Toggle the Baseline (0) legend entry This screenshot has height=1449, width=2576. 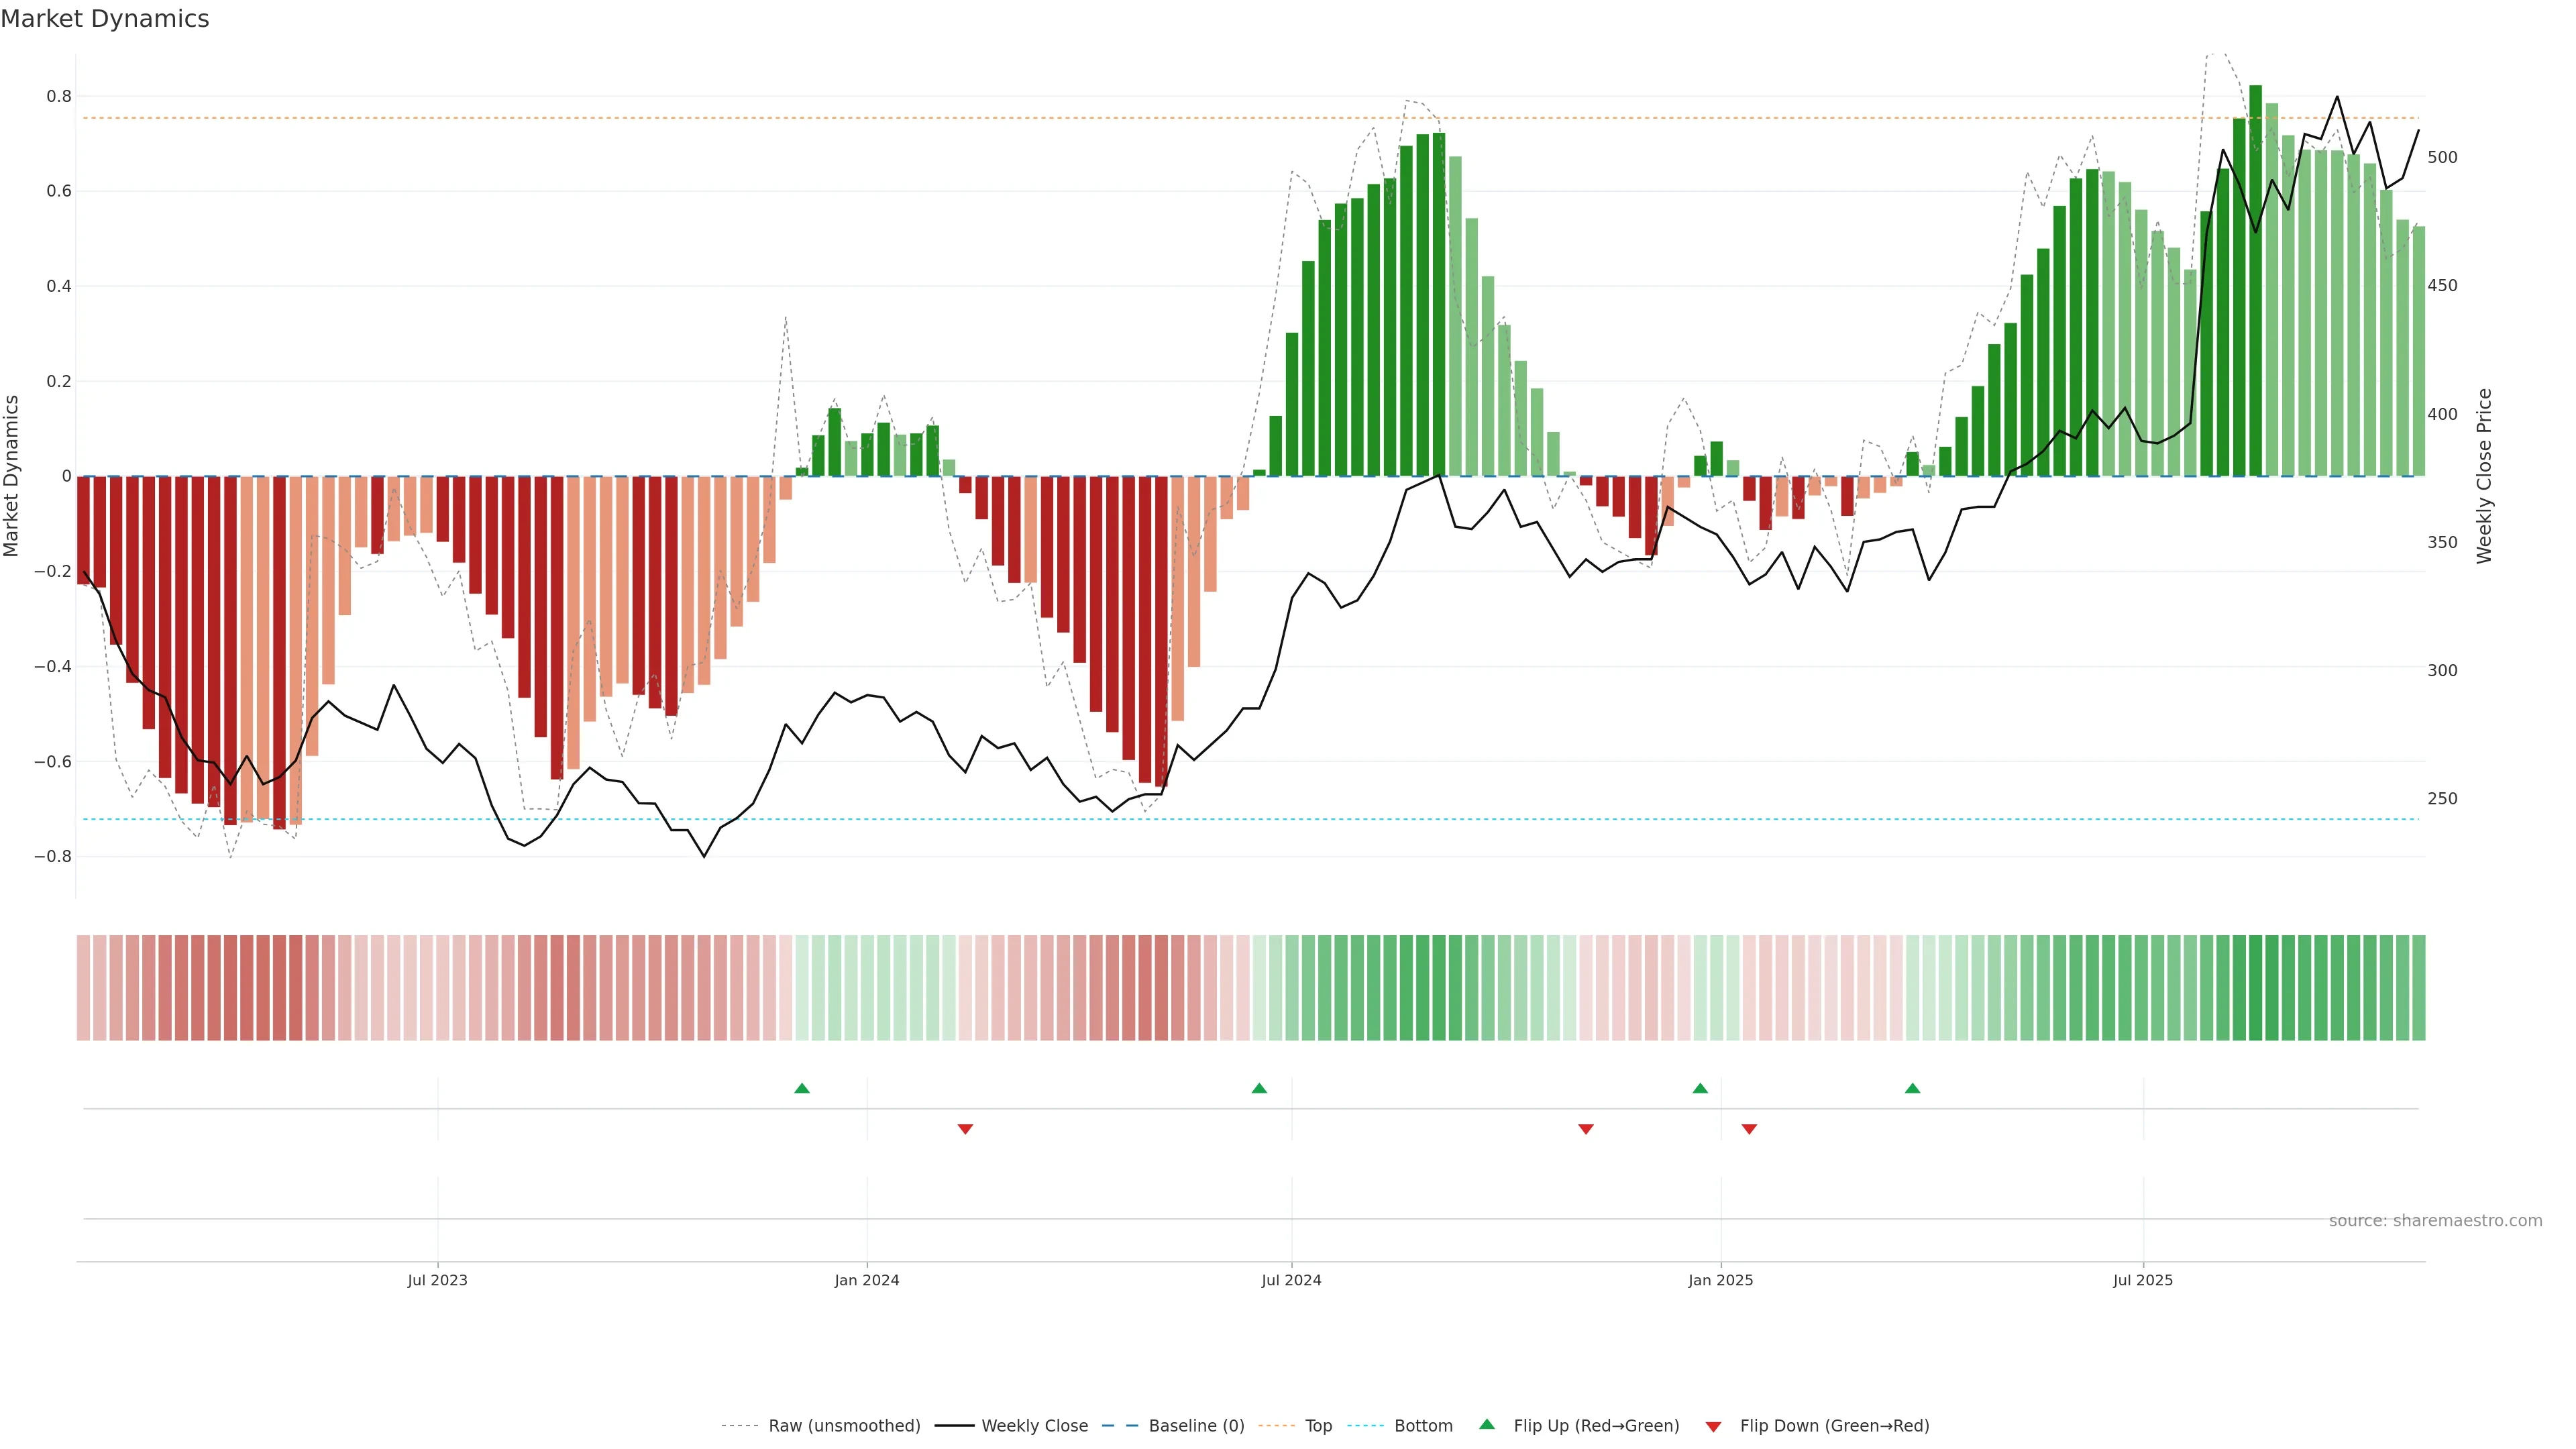coord(1196,1426)
